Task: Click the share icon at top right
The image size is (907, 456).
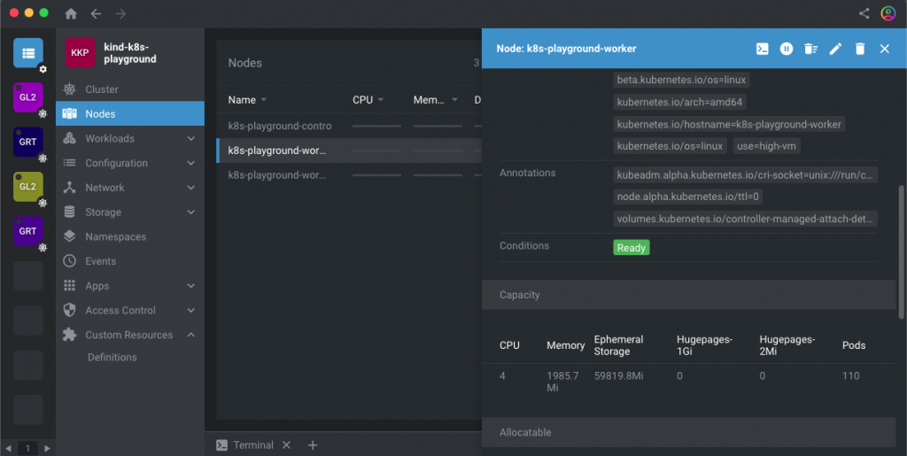Action: tap(864, 13)
